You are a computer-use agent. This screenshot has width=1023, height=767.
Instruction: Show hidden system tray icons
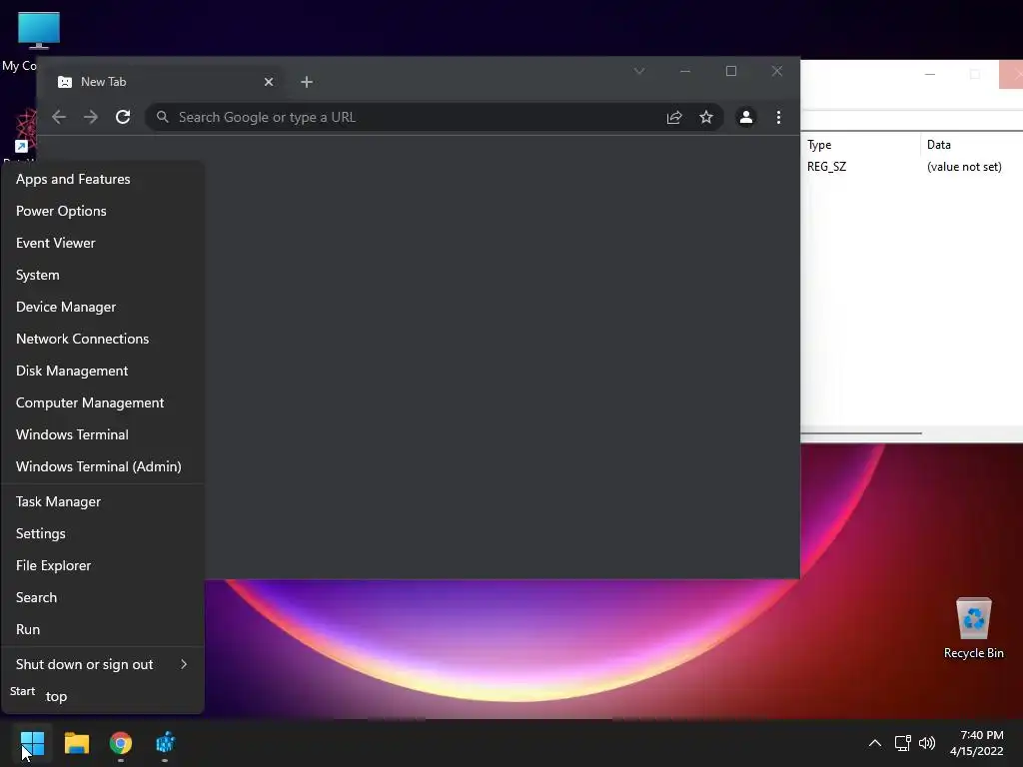875,743
